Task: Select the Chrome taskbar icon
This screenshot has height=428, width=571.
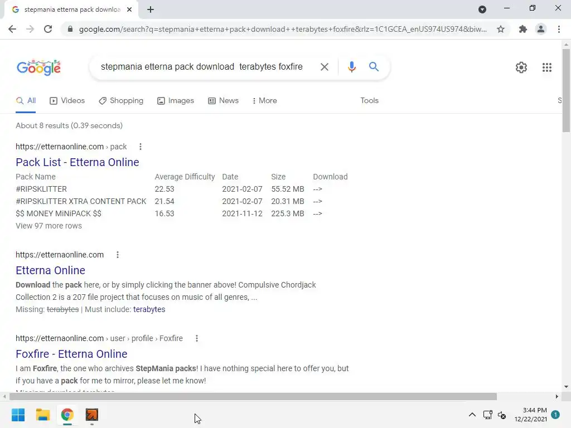Action: click(67, 415)
